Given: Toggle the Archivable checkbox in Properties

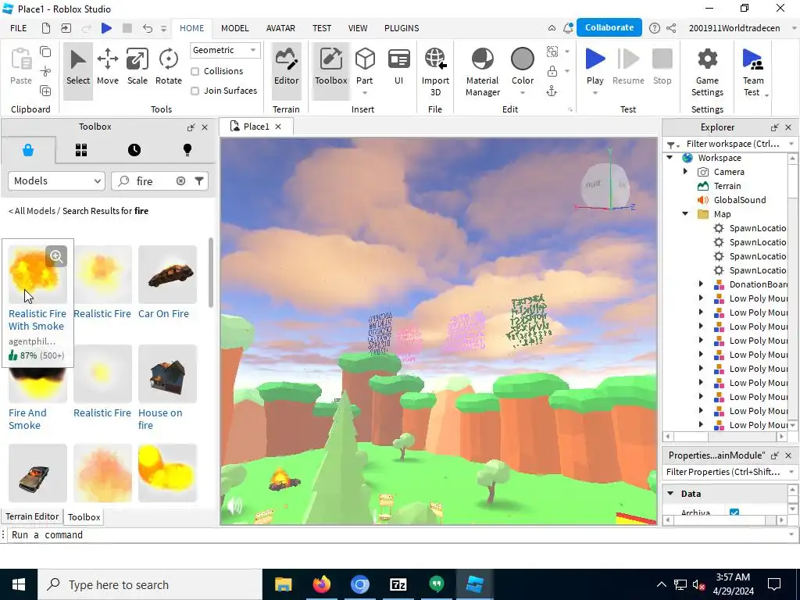Looking at the screenshot, I should coord(734,512).
